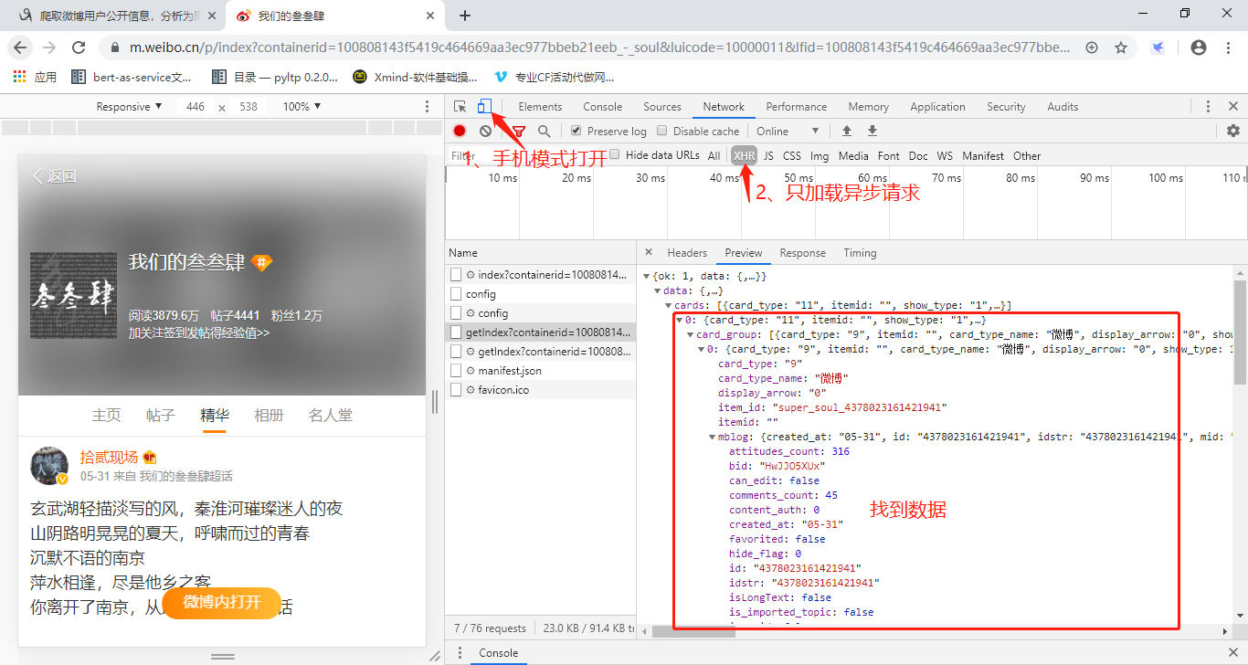Open the 帖子 tab on Weibo page

(160, 416)
